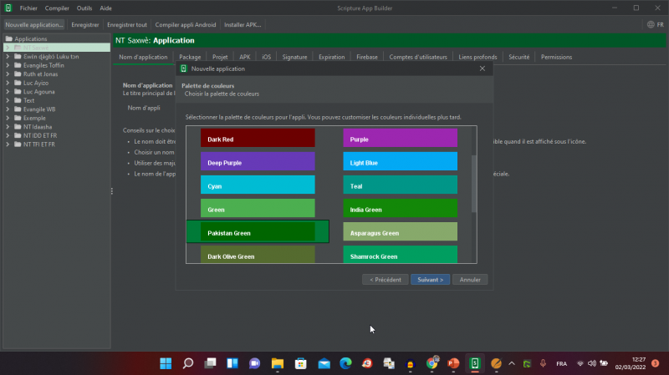
Task: Switch to the Signature tab
Action: pyautogui.click(x=294, y=57)
